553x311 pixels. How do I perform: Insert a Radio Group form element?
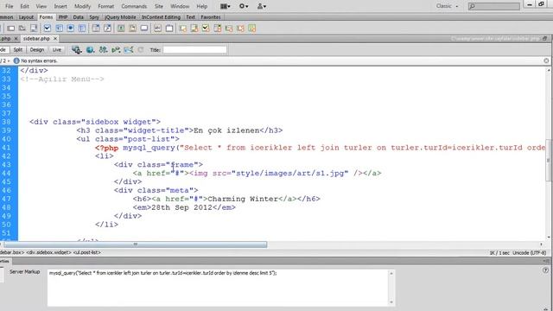coord(82,29)
